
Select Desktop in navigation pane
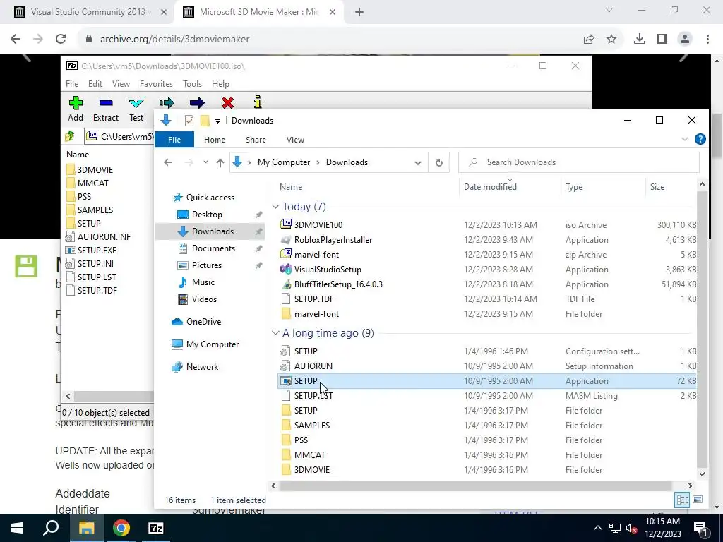coord(207,215)
